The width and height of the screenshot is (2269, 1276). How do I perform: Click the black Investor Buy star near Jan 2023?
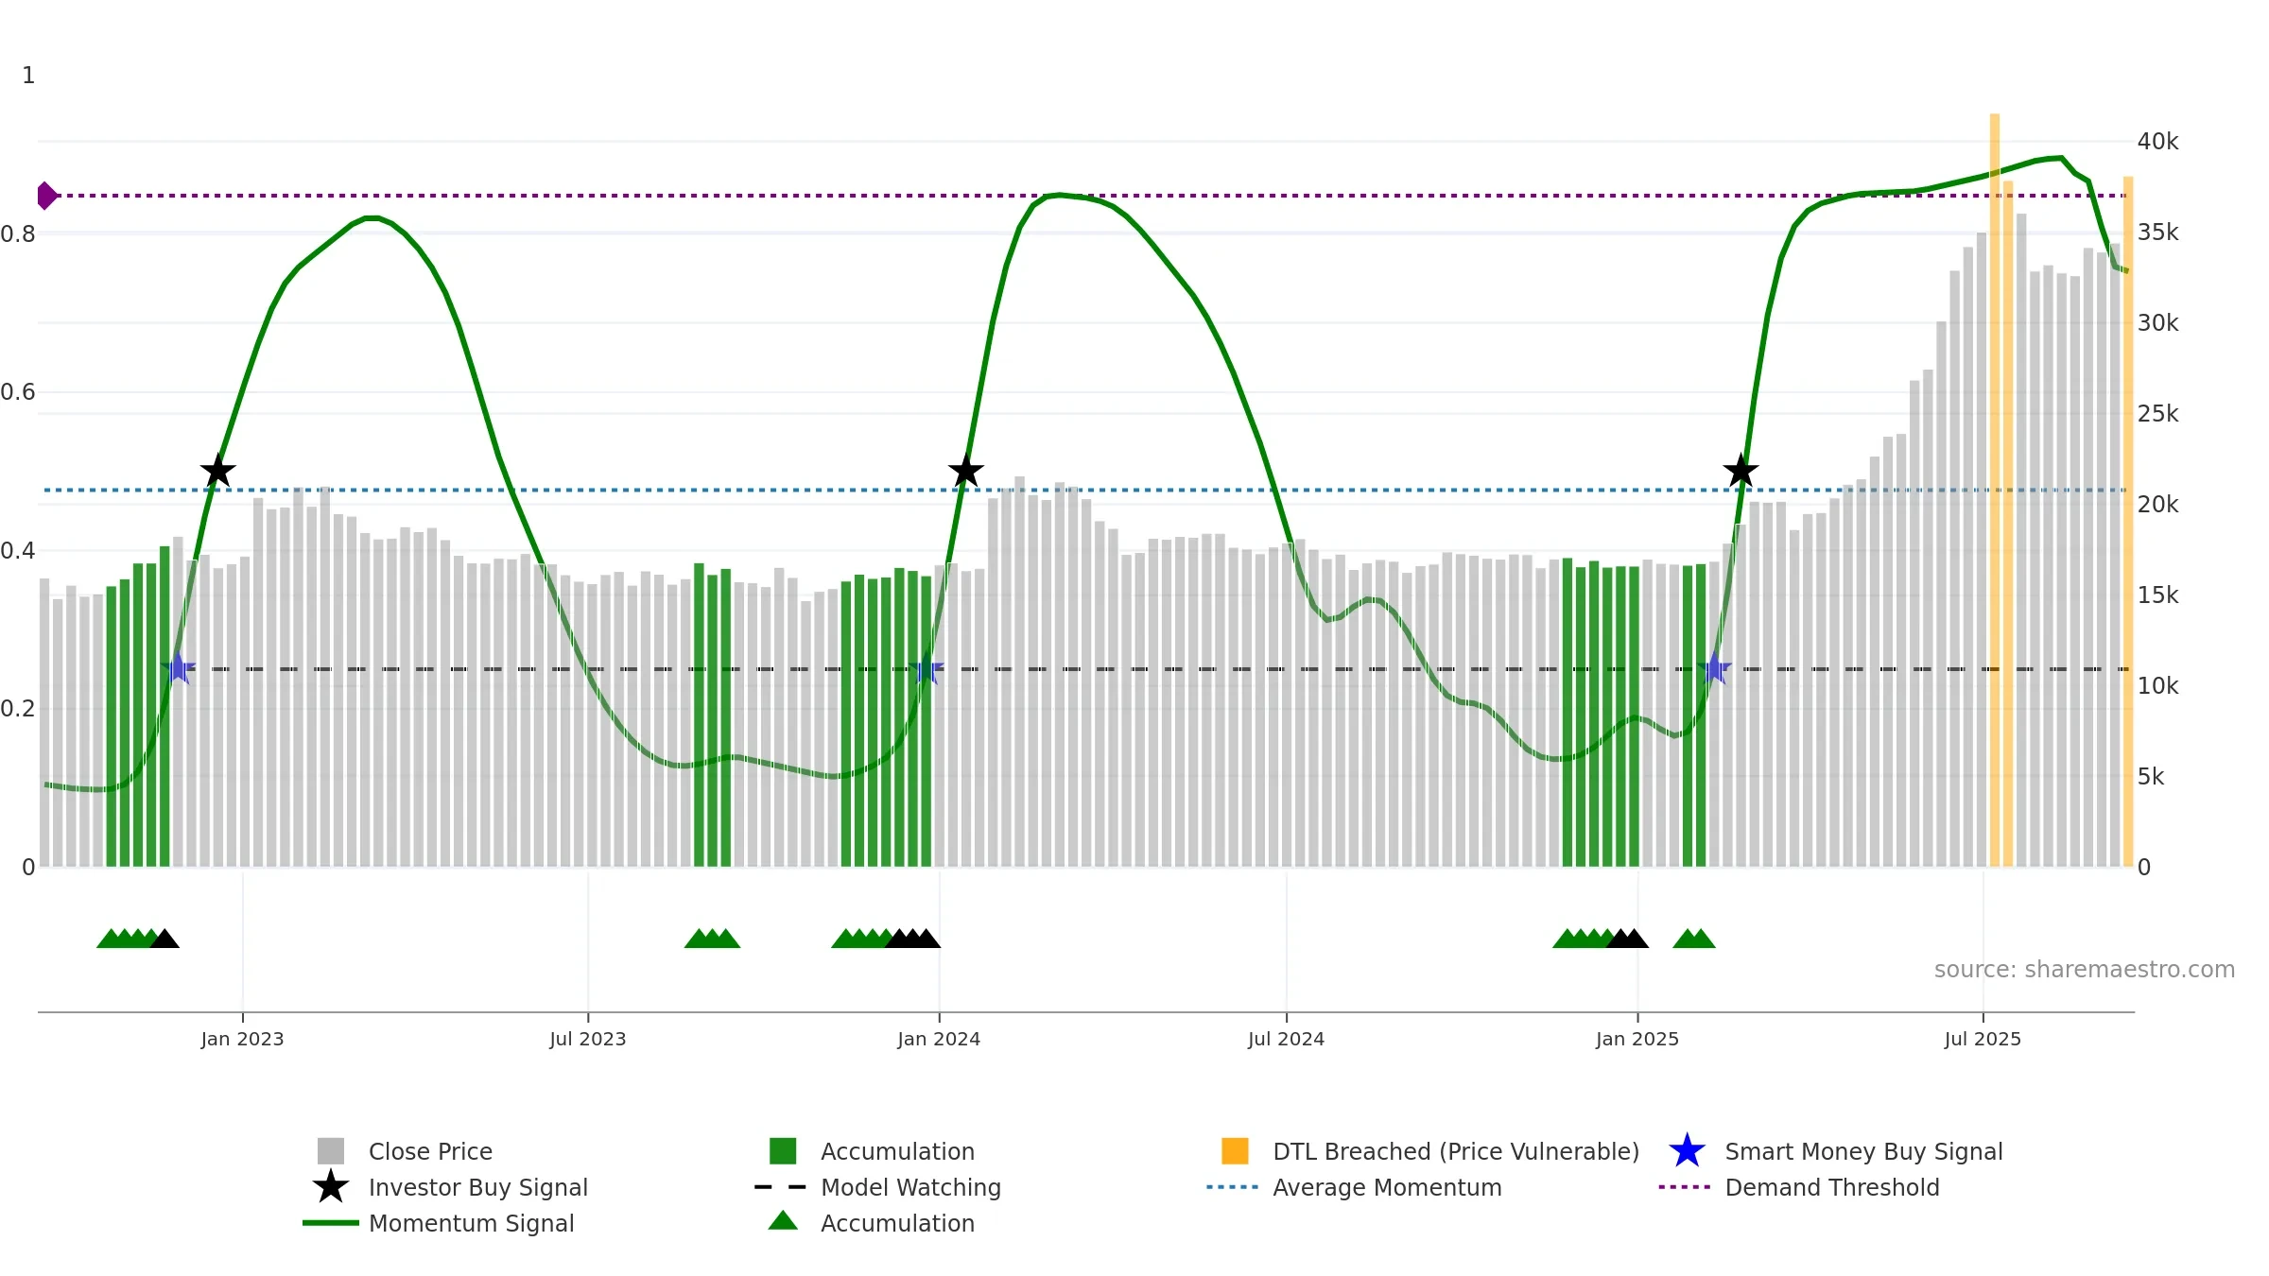coord(218,471)
